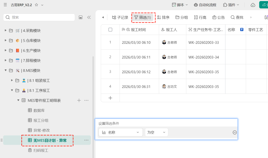Viewport: 268px width, 158px height.
Task: Open the 排序 sort options
Action: [x=163, y=17]
